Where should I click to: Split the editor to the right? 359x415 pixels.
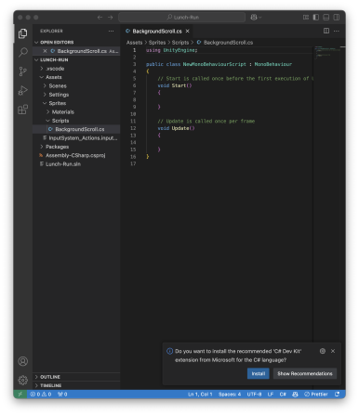(326, 31)
